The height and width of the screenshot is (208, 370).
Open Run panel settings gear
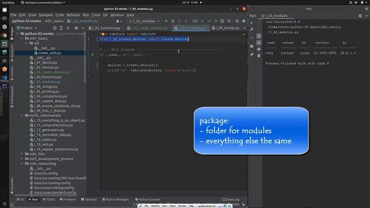[360, 16]
